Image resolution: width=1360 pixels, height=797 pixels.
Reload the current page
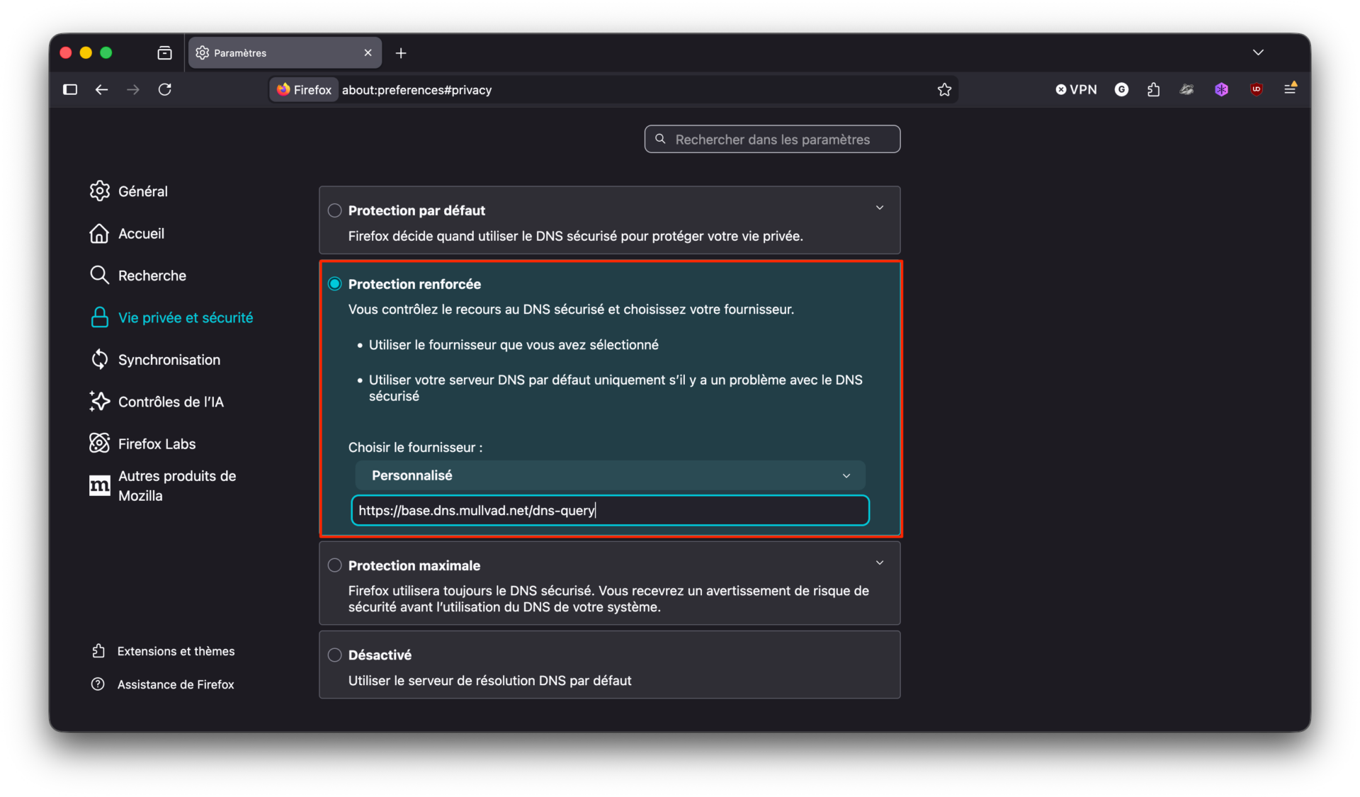(x=165, y=90)
